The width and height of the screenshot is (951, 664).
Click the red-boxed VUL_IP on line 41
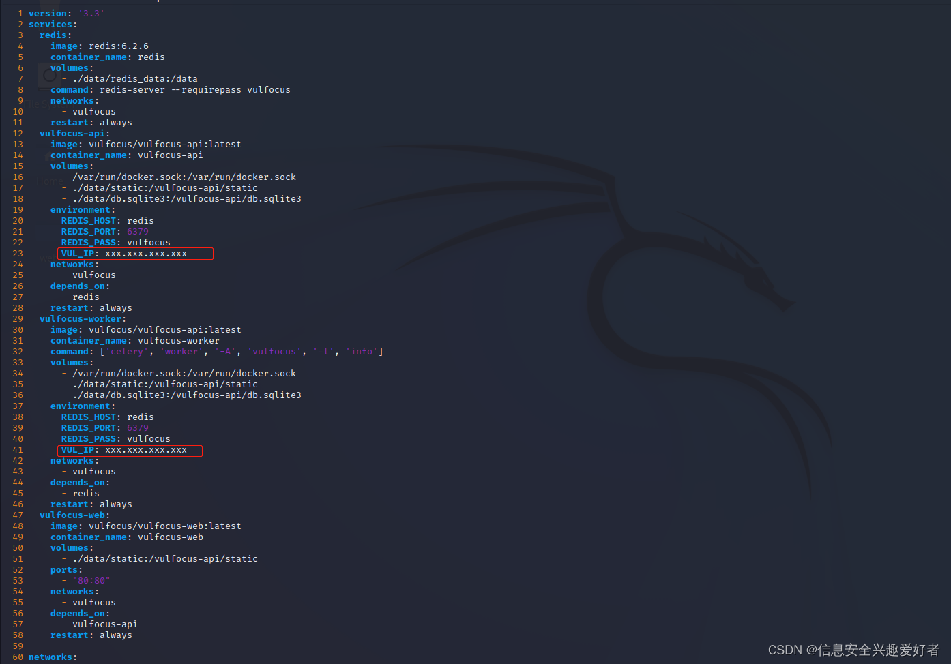click(130, 450)
